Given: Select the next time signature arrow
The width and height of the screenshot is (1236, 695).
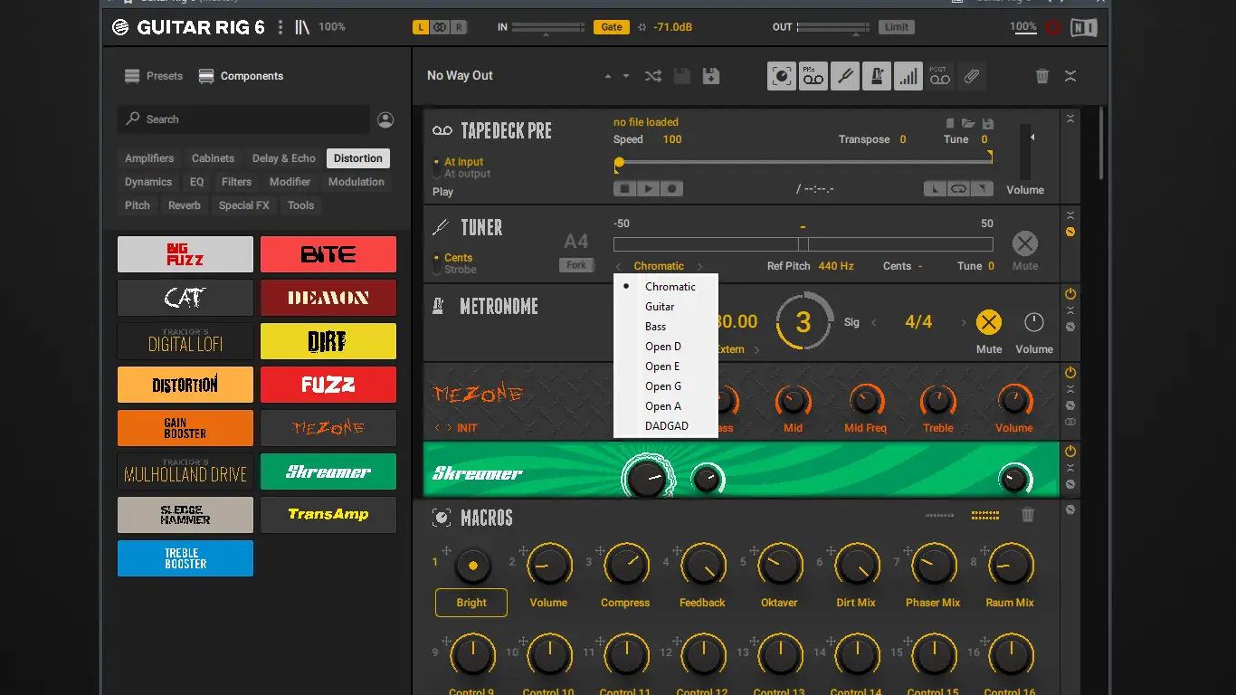Looking at the screenshot, I should (x=963, y=322).
